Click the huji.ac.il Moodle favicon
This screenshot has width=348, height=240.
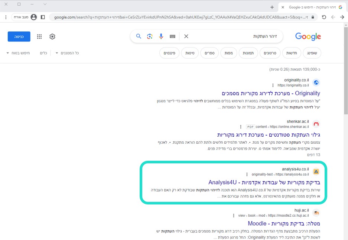point(316,213)
